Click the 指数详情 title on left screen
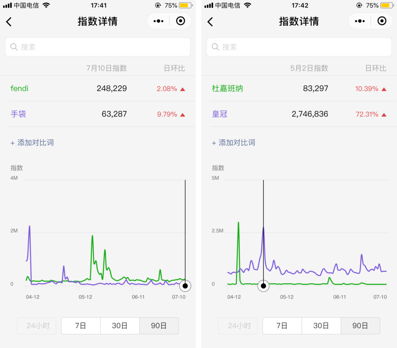The width and height of the screenshot is (397, 348). pyautogui.click(x=97, y=21)
